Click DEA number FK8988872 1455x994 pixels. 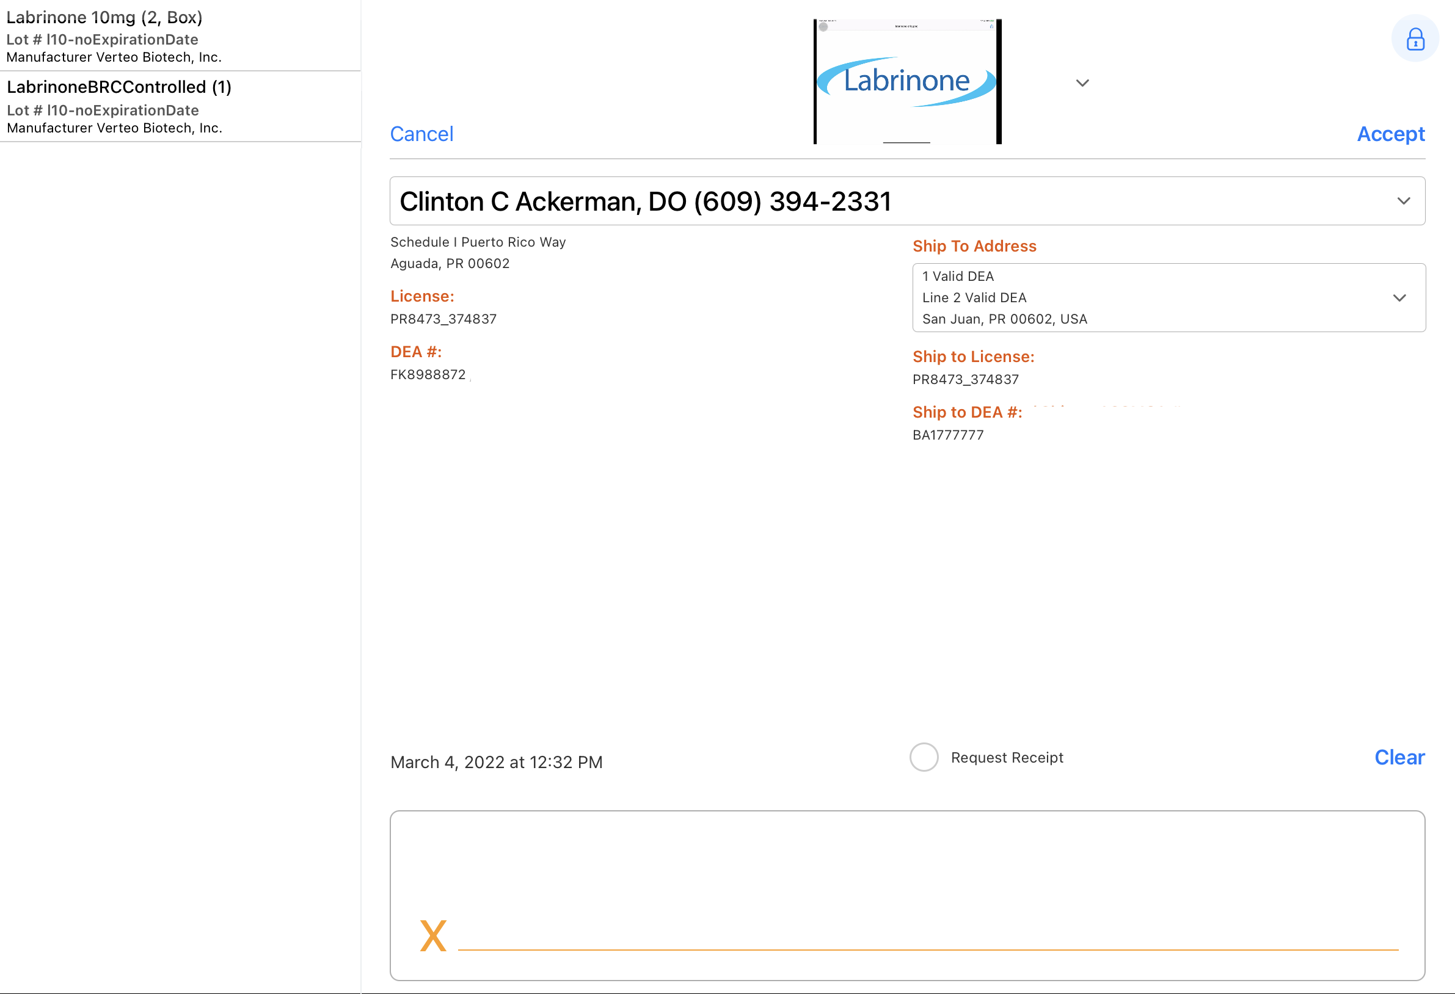click(428, 374)
